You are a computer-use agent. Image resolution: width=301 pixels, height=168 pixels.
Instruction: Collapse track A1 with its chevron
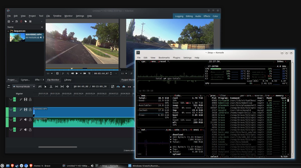[x=11, y=119]
